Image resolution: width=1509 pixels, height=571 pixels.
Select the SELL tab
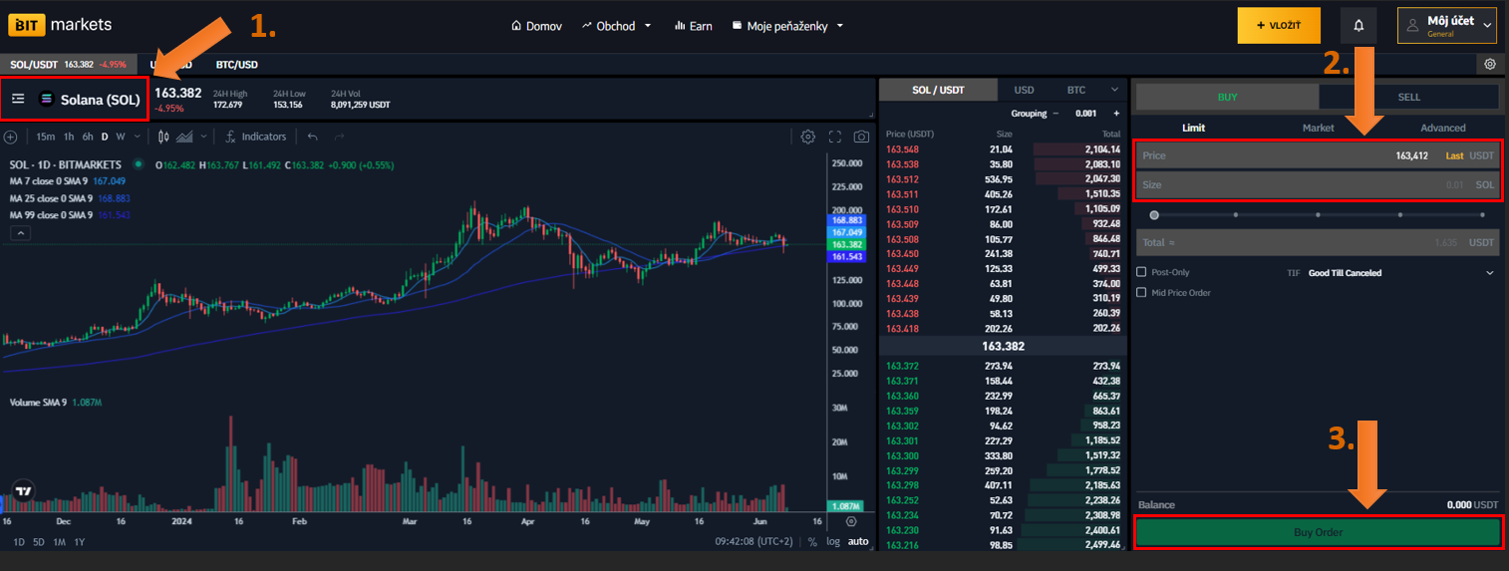click(1408, 97)
